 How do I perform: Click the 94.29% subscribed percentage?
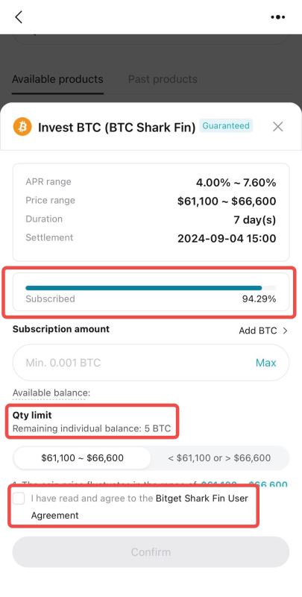[259, 299]
